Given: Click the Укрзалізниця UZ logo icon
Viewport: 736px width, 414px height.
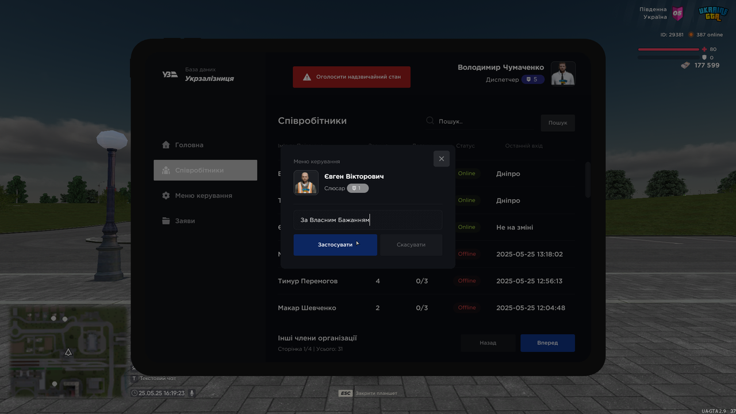Looking at the screenshot, I should 170,74.
